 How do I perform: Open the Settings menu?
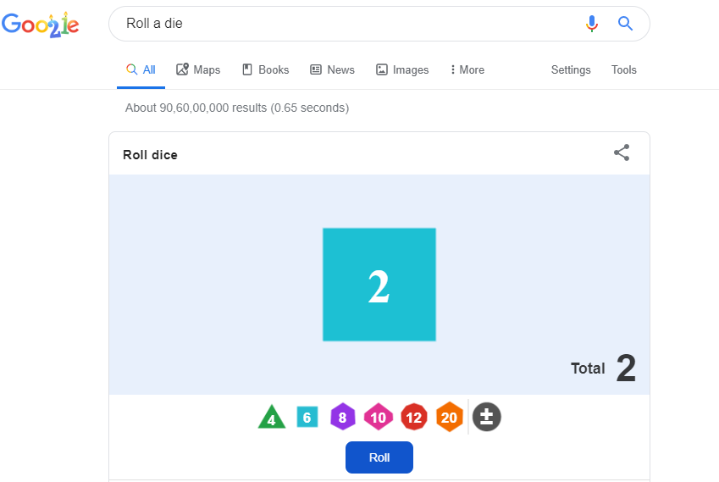571,70
